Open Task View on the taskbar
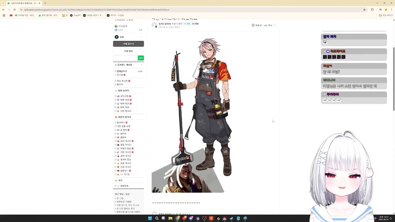395x222 pixels. (164, 218)
